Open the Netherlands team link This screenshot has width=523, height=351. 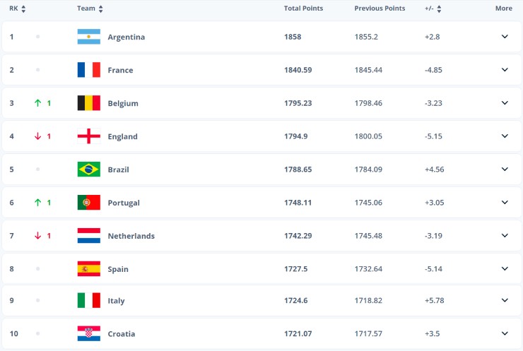131,236
